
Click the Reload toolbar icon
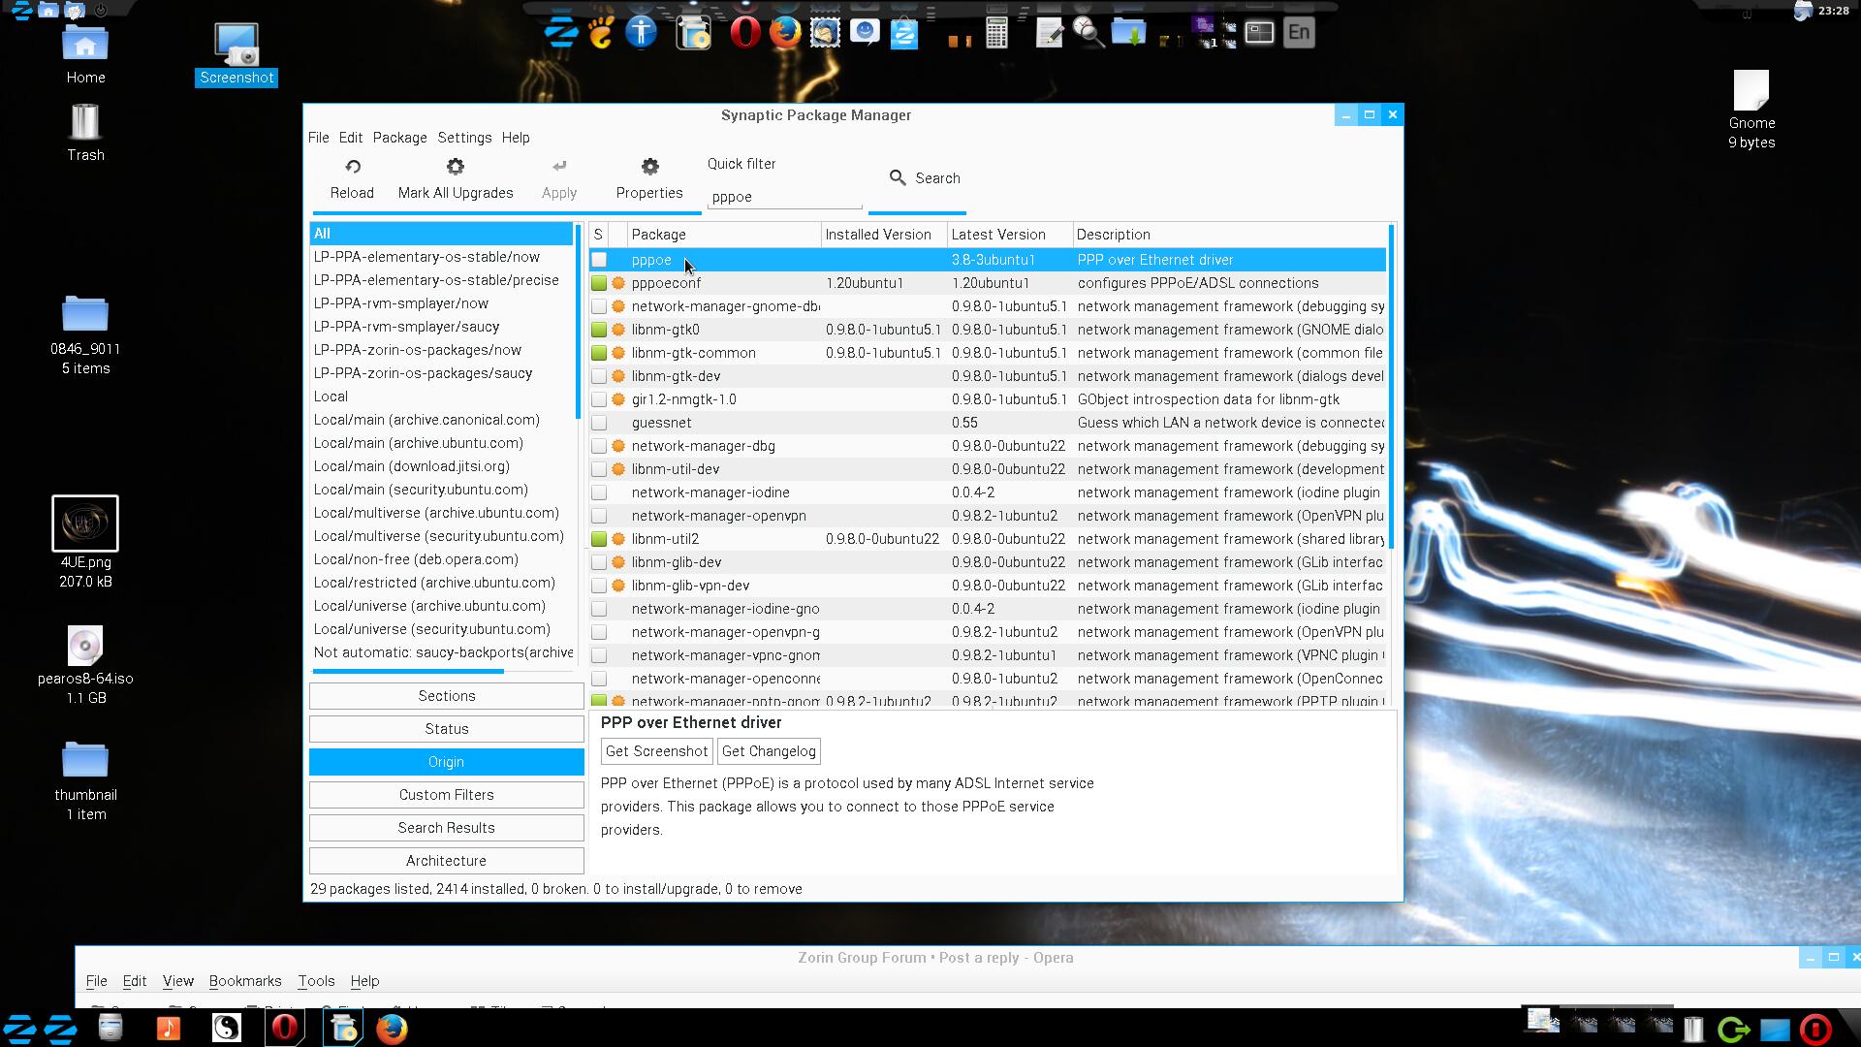[353, 167]
